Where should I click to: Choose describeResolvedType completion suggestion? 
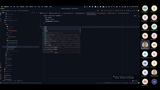[61, 49]
